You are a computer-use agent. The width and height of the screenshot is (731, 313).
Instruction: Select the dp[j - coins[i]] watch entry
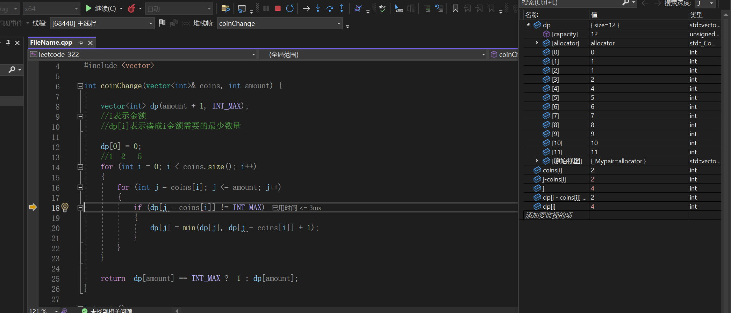coord(622,197)
